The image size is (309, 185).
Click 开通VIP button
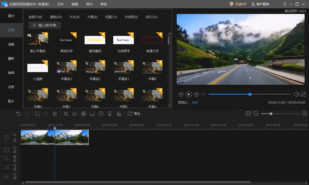[238, 4]
